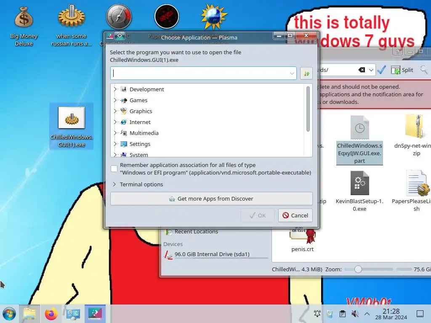Expand the Settings category
This screenshot has height=323, width=431.
[115, 144]
